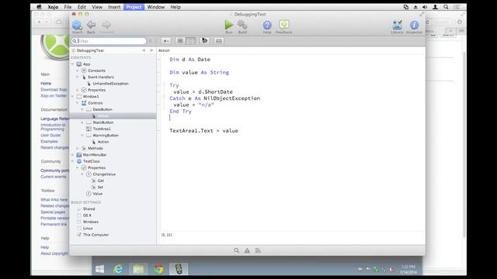The width and height of the screenshot is (497, 279).
Task: Open Internet Explorer from taskbar
Action: [118, 269]
